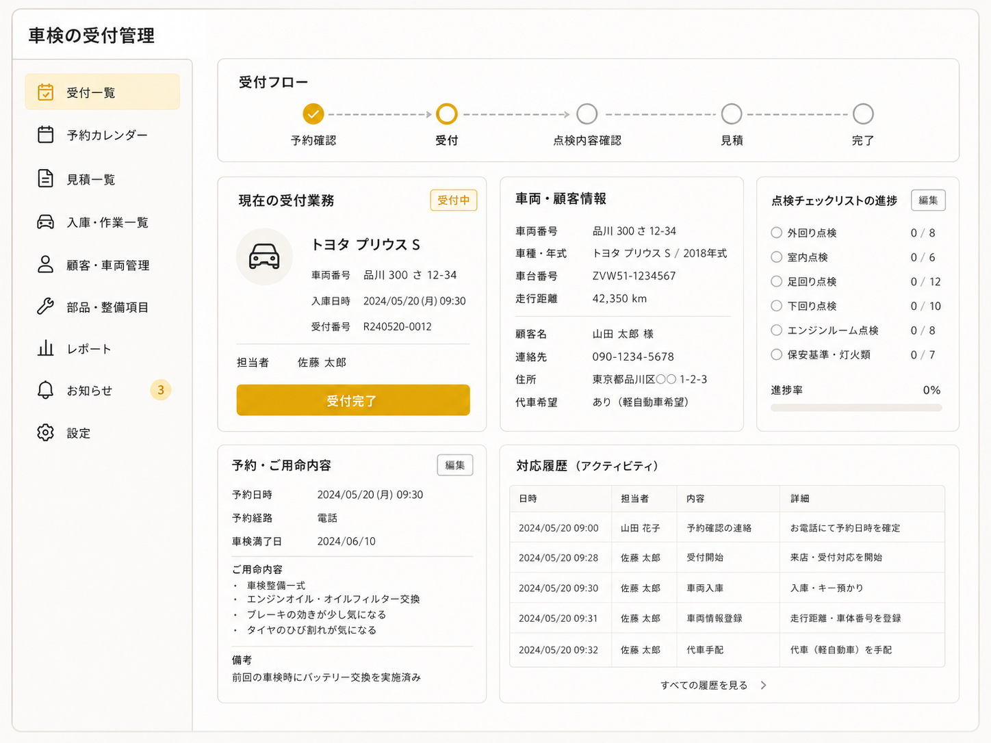
Task: Click the 部品・整備項目 wrench icon
Action: [45, 306]
